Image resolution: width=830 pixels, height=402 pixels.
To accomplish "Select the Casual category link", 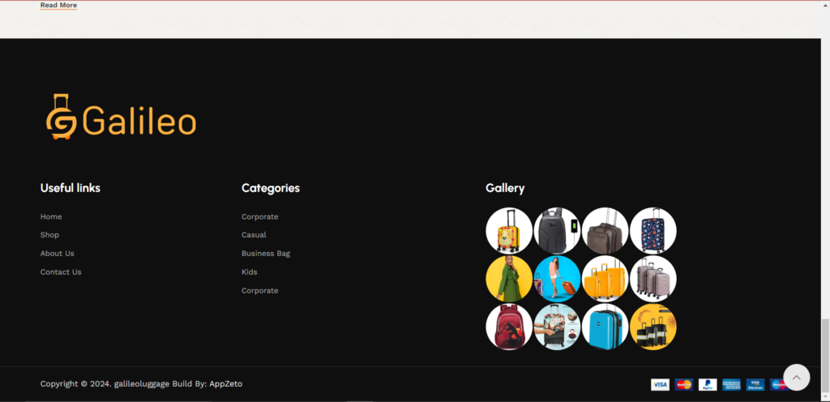I will click(x=254, y=235).
